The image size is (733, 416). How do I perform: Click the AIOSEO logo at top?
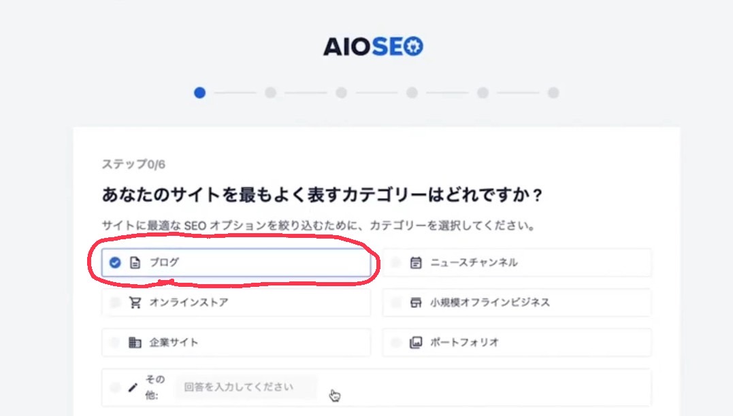pyautogui.click(x=373, y=46)
